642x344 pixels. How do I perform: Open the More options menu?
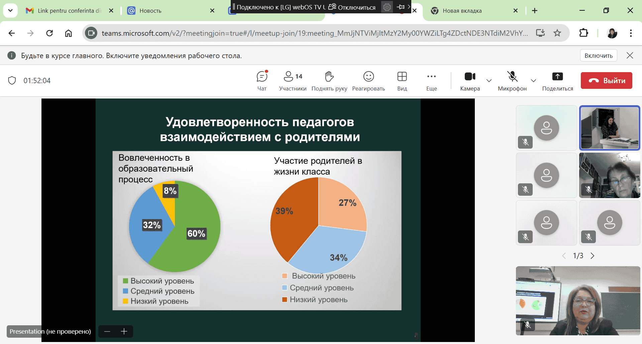(x=431, y=80)
